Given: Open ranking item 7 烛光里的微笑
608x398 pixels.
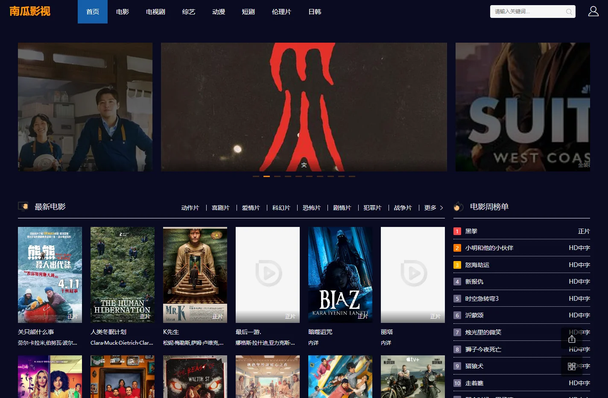Looking at the screenshot, I should click(x=522, y=332).
